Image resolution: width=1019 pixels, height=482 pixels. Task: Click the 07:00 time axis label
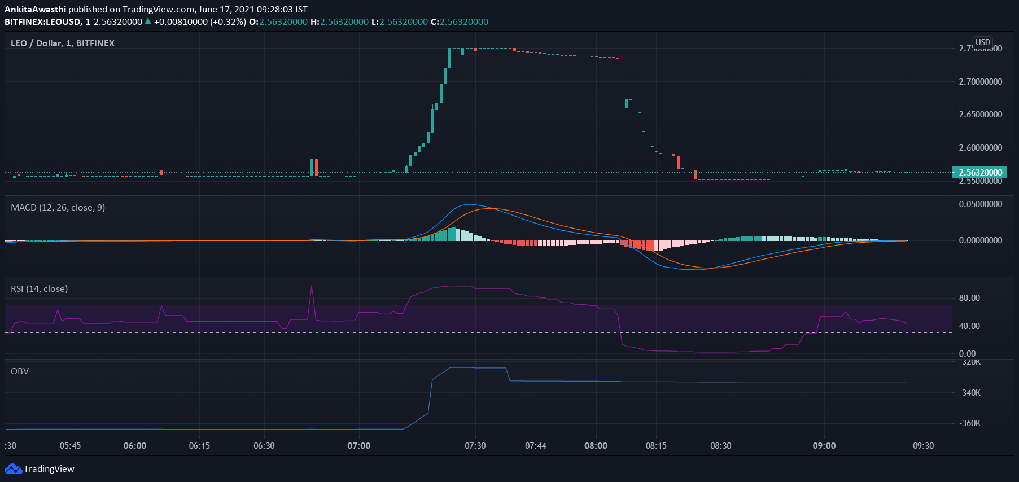358,446
